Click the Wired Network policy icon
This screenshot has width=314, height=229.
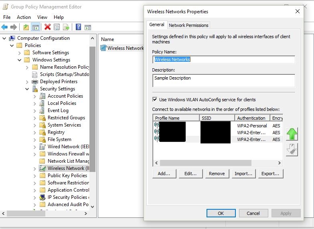point(42,147)
